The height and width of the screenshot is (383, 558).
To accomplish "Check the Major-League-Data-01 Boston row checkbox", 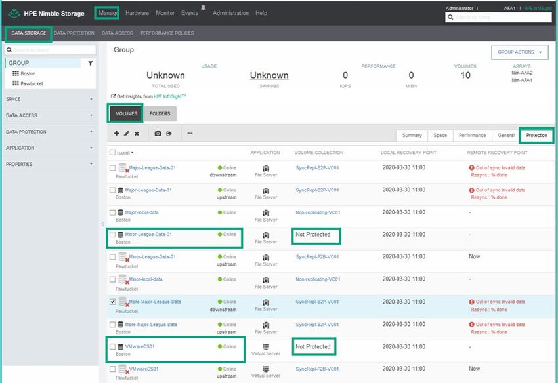I will click(x=112, y=190).
